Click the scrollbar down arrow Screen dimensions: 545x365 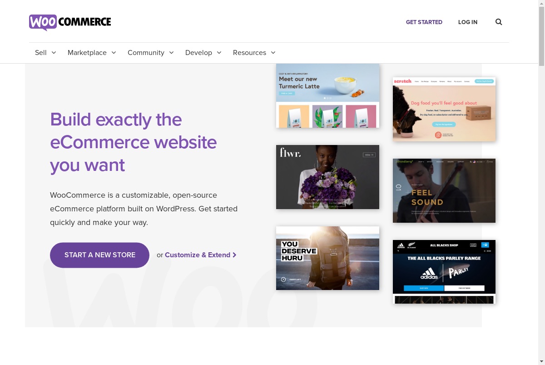pos(541,361)
